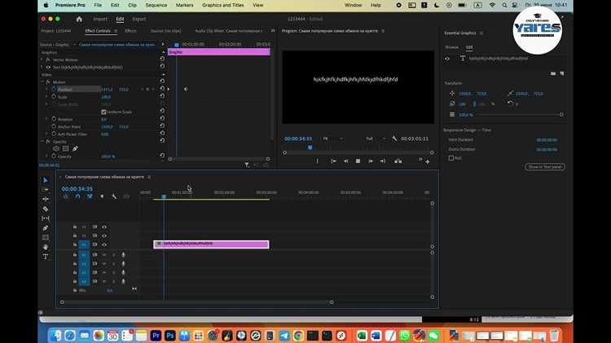Create a 4-point polygon mask under Opacity
Image resolution: width=611 pixels, height=343 pixels.
65,148
